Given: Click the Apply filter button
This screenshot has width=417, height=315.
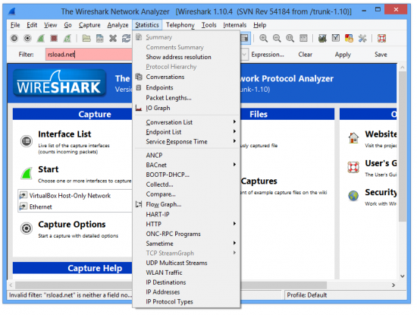Looking at the screenshot, I should (x=343, y=55).
